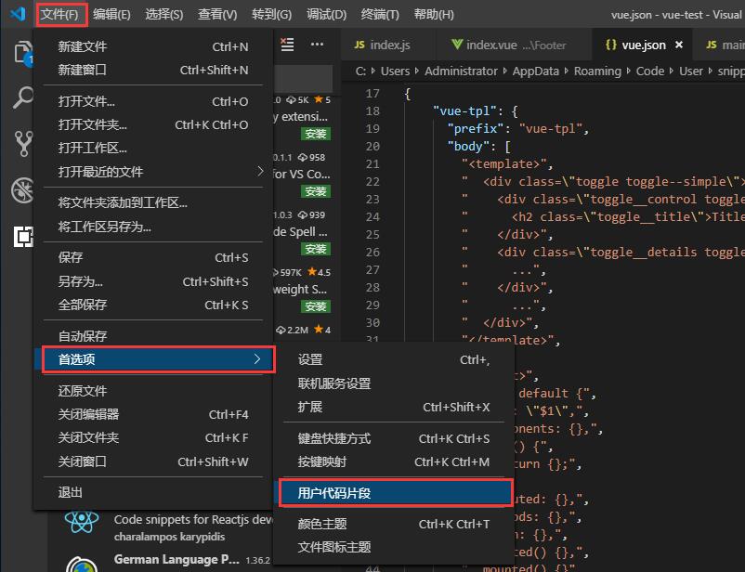This screenshot has height=572, width=745.
Task: Select 用户代码片段 submenu entry
Action: (x=394, y=493)
